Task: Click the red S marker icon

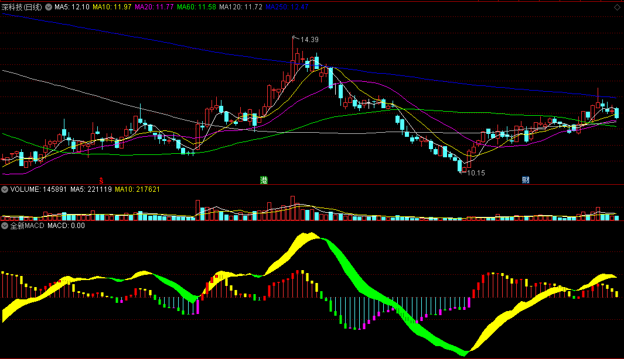Action: 101,180
